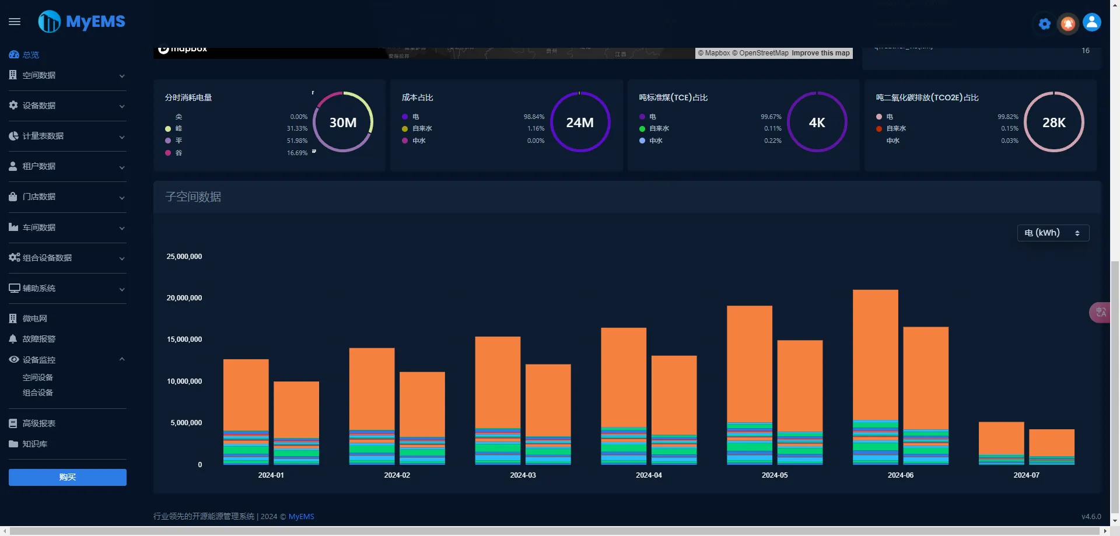Screen dimensions: 1120x536
Task: Expand the 空间数据 sidebar menu
Action: click(x=67, y=75)
